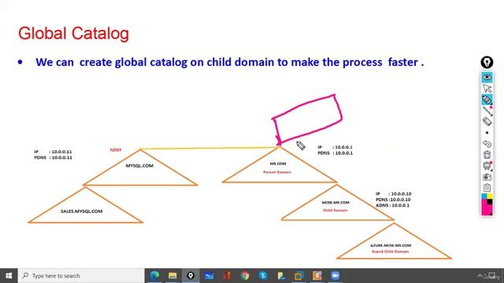
Task: Click the AZURE.MCSE.MS.COM domain label
Action: click(x=391, y=245)
